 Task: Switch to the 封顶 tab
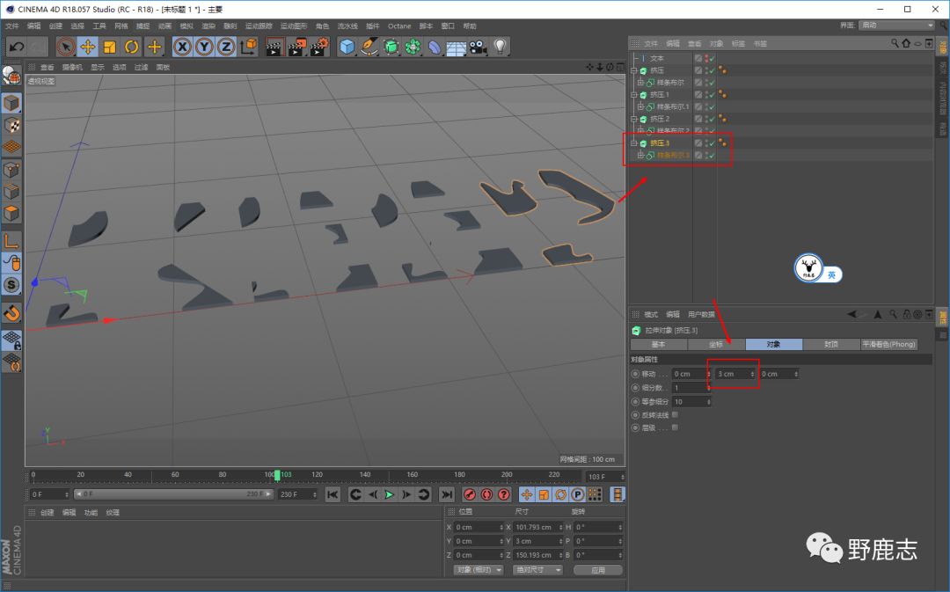click(831, 345)
